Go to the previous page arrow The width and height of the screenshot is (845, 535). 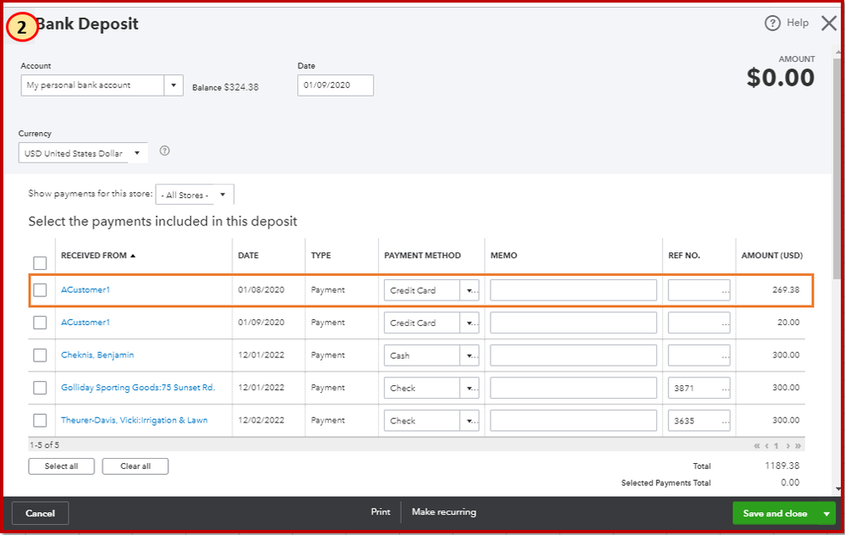pyautogui.click(x=766, y=445)
